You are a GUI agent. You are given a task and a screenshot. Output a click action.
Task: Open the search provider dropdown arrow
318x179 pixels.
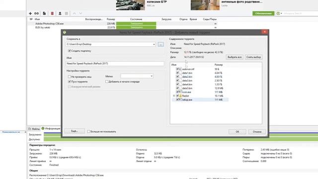[281, 13]
